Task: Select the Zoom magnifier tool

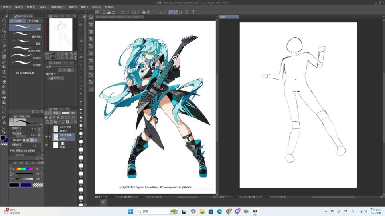Action: [4, 21]
